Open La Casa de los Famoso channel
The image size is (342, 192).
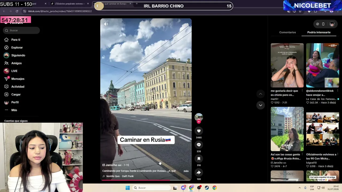click(x=321, y=99)
